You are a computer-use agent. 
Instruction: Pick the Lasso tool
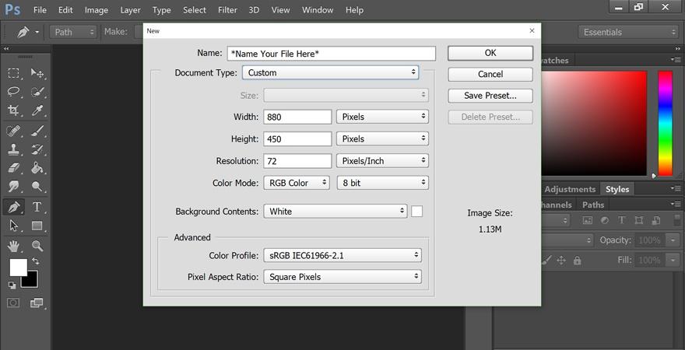point(14,92)
